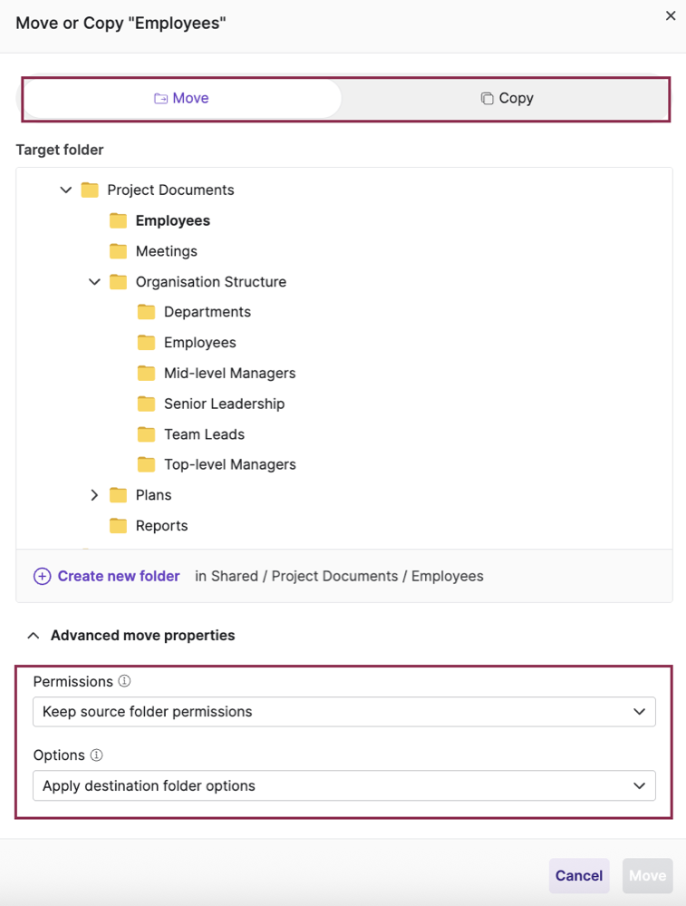Image resolution: width=686 pixels, height=906 pixels.
Task: Click the Cancel button
Action: pyautogui.click(x=578, y=875)
